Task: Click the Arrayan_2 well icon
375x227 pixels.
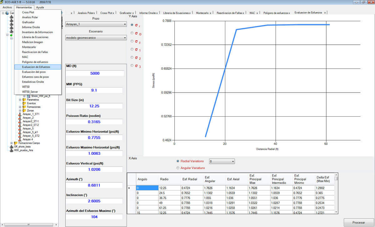Action: pos(20,118)
